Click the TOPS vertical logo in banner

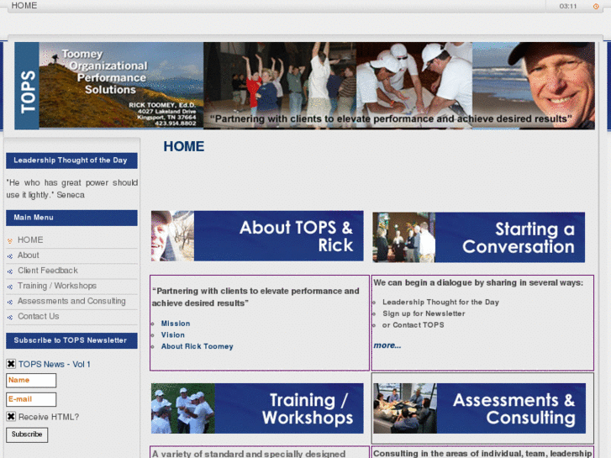(x=27, y=86)
